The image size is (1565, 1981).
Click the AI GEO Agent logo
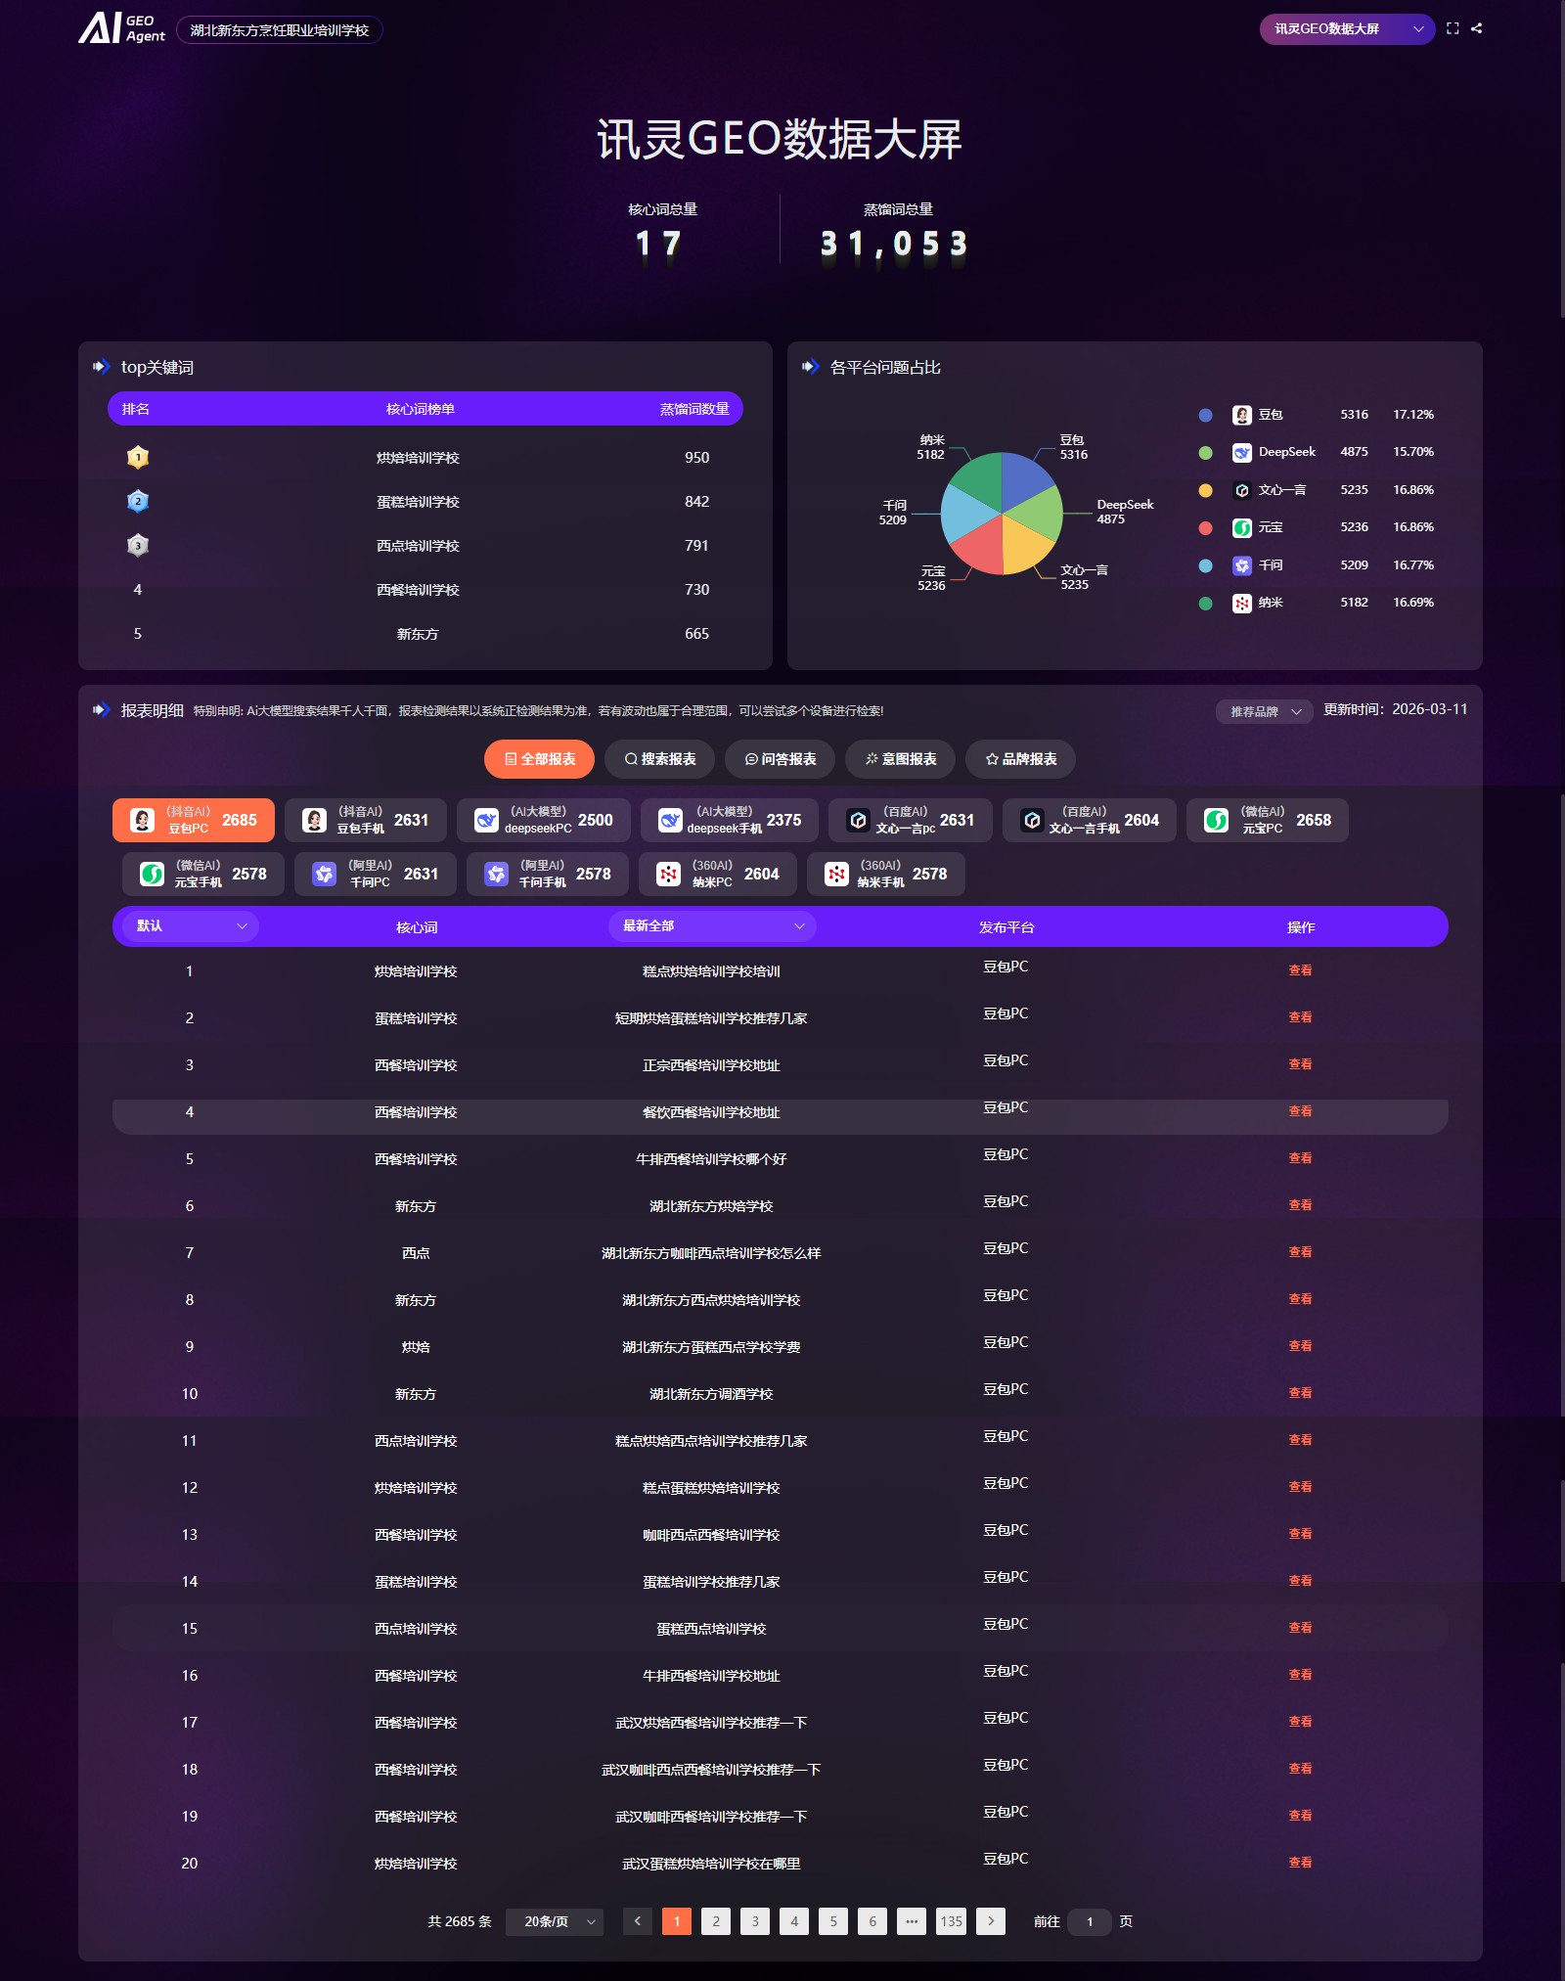point(122,28)
